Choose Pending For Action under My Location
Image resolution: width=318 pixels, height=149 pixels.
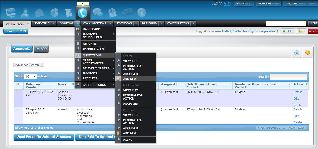coord(136,97)
